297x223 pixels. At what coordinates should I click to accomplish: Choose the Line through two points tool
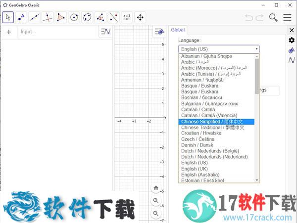tap(35, 18)
